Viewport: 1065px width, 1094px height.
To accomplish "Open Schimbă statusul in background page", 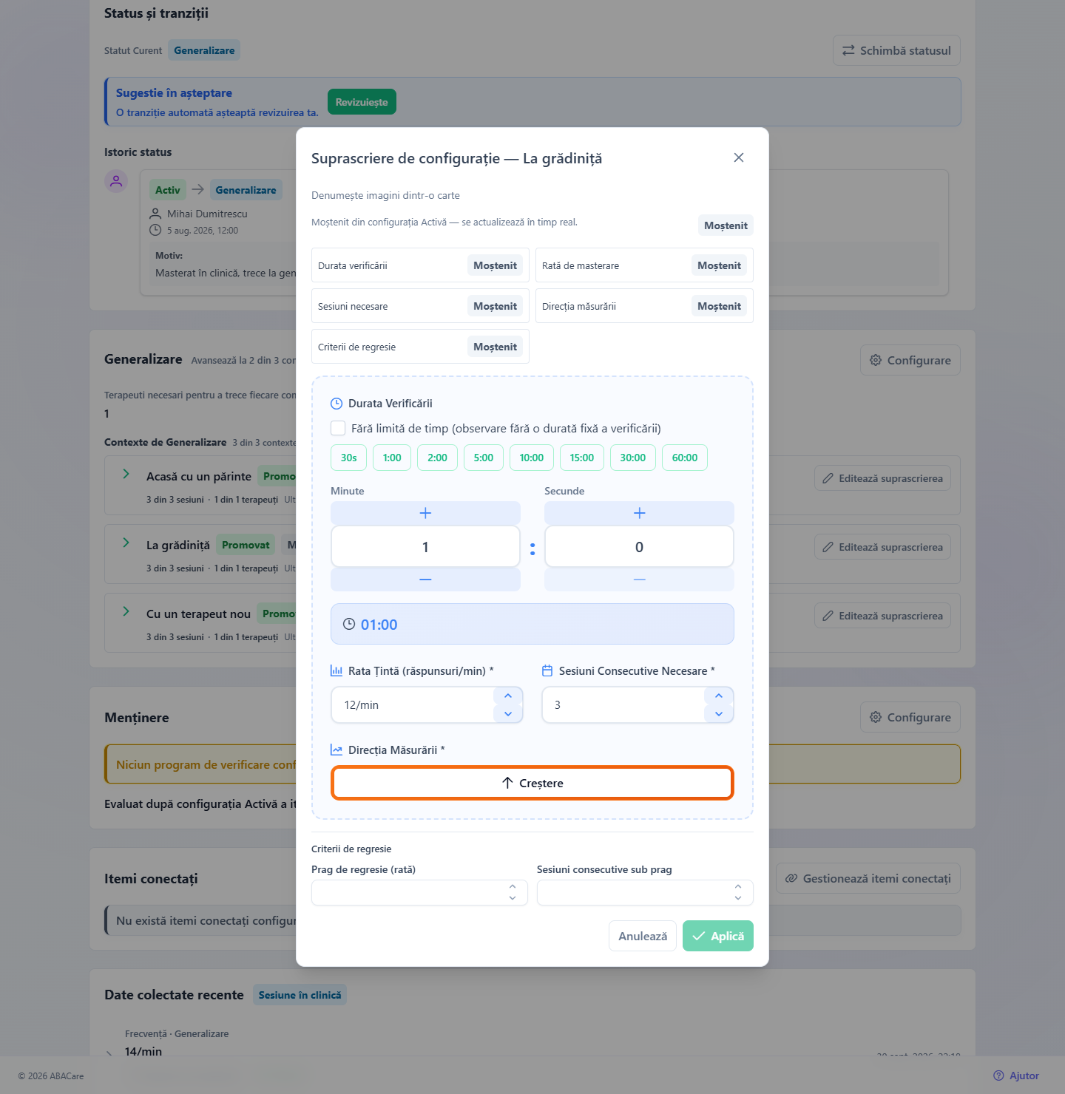I will 896,50.
